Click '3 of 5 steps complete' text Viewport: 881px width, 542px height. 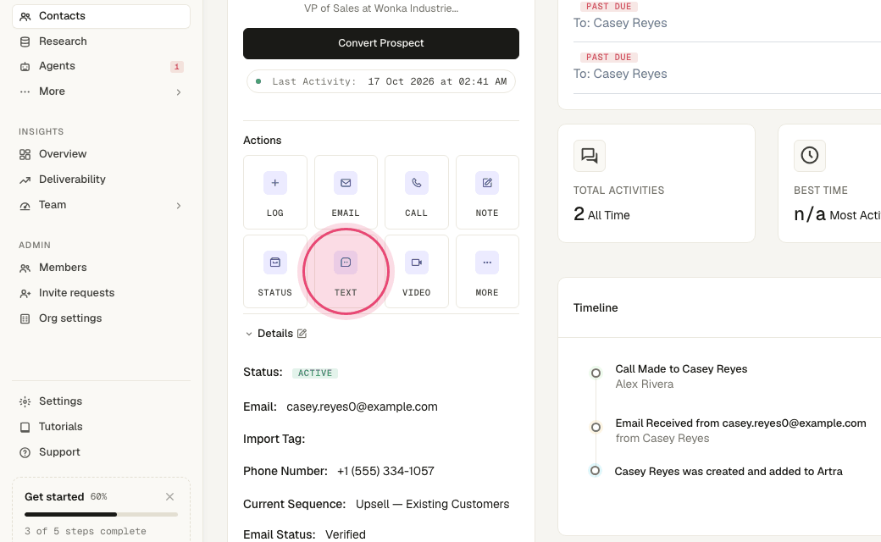point(86,531)
